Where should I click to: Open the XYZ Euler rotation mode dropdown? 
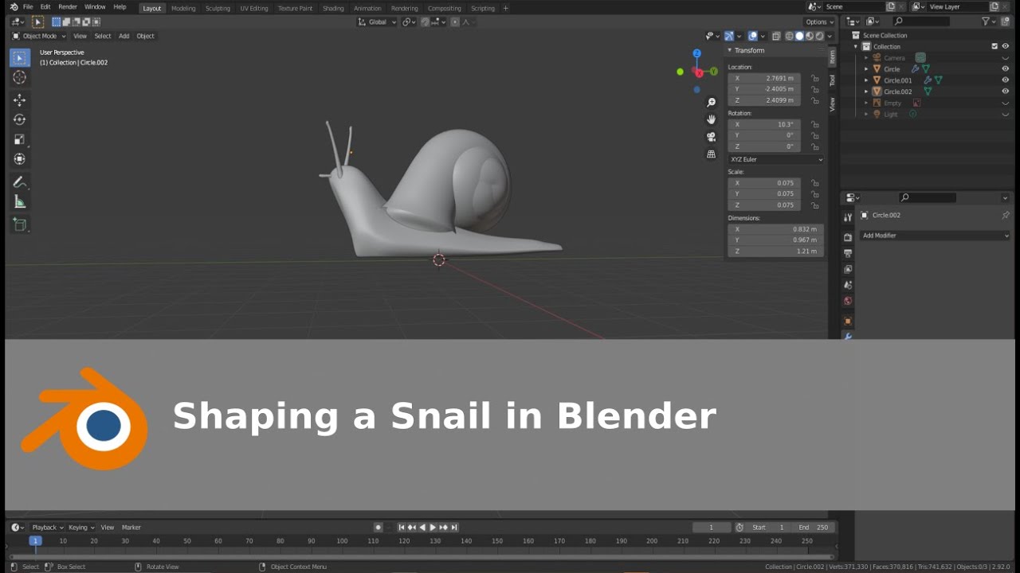pyautogui.click(x=776, y=160)
